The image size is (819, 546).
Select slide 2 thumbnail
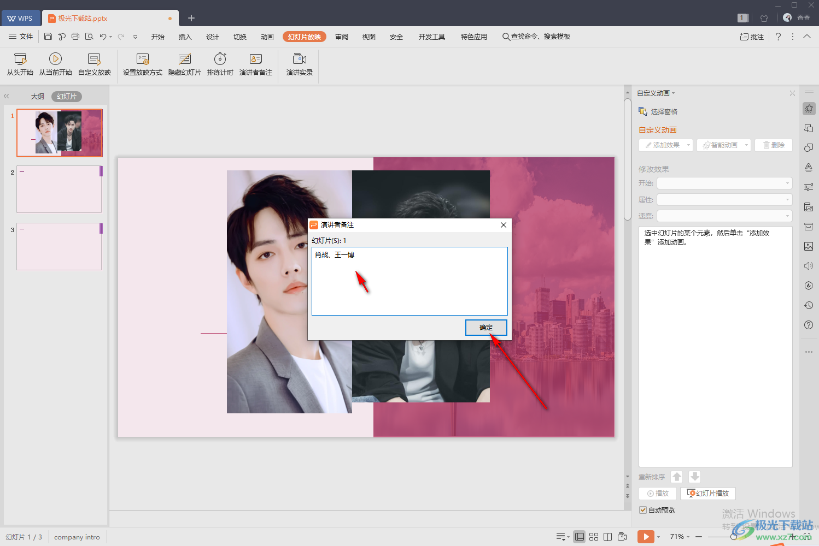tap(59, 189)
